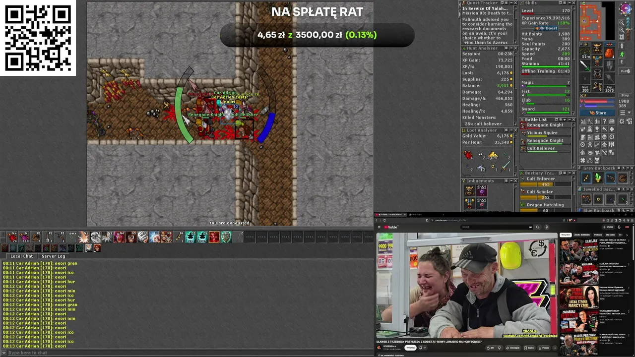Select the equipped shield slot
Image resolution: width=635 pixels, height=357 pixels.
tap(609, 65)
